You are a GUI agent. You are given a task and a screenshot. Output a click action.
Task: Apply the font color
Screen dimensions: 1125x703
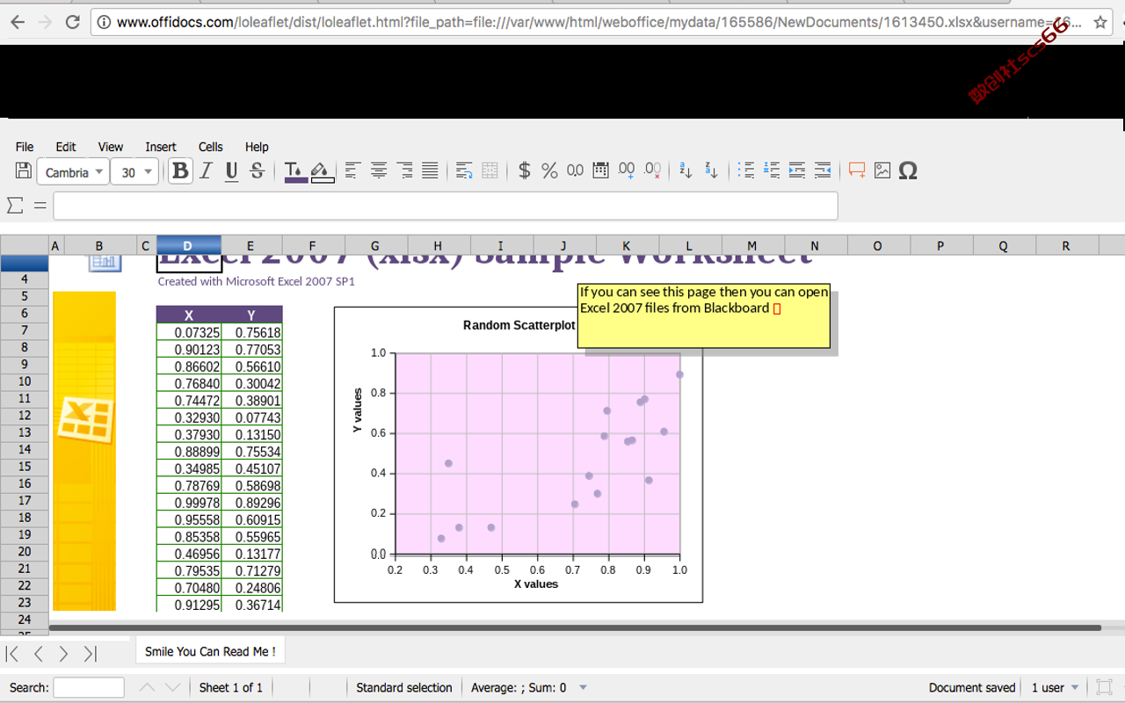tap(295, 170)
